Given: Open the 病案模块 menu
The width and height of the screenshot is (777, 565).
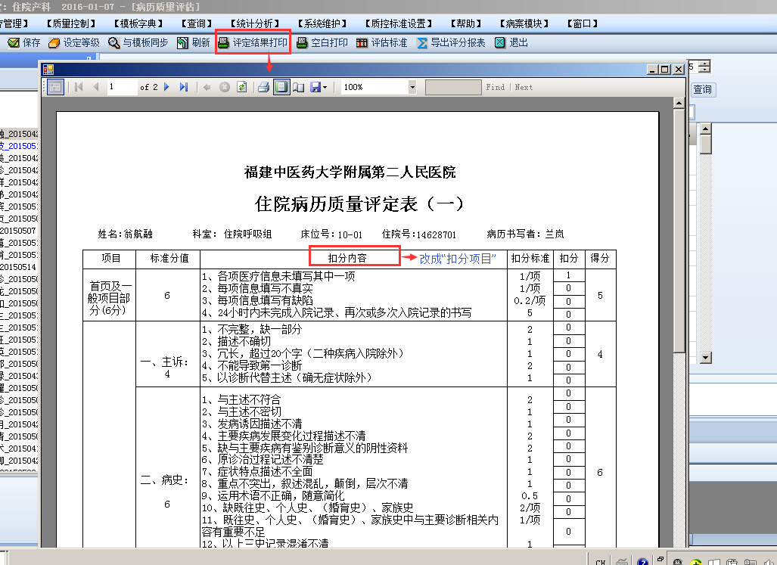Looking at the screenshot, I should (x=524, y=23).
